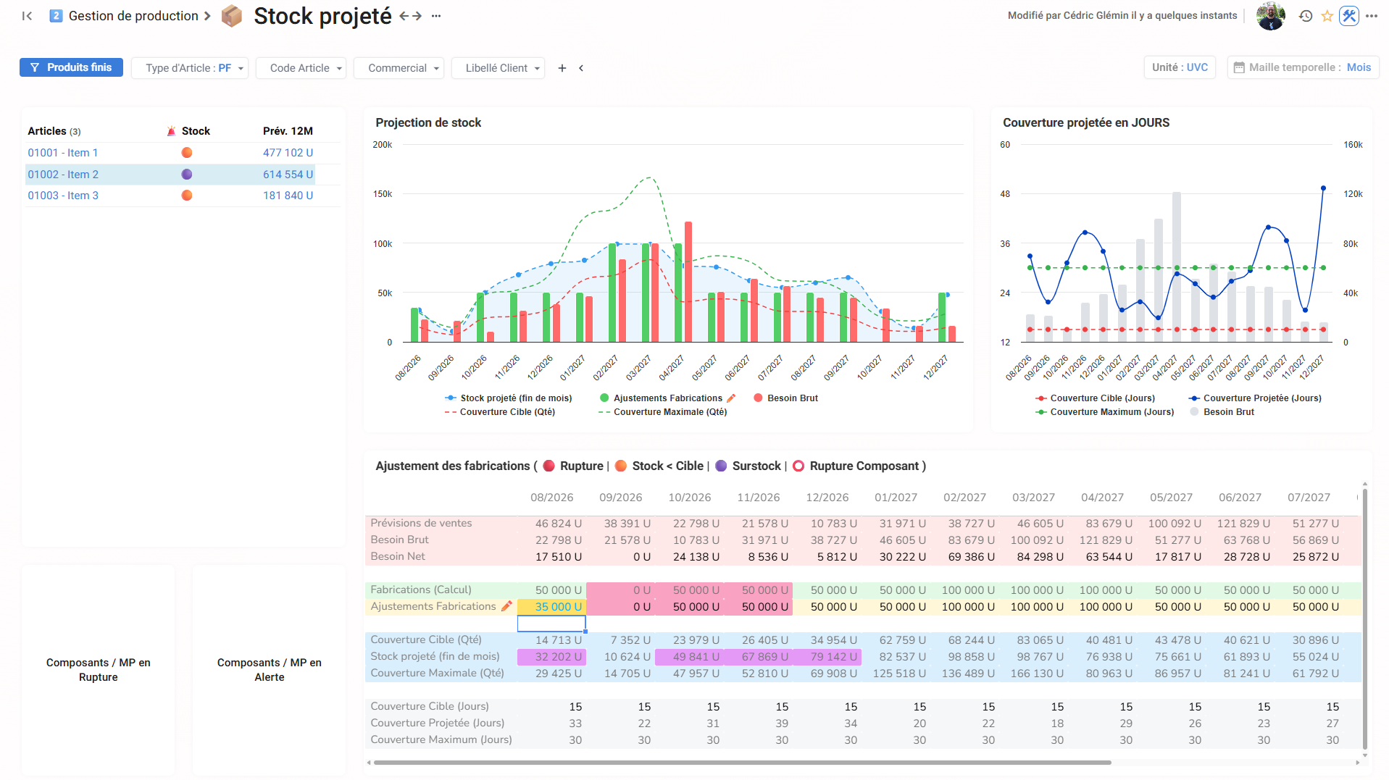
Task: Select article 01001 - Item 1
Action: (x=62, y=153)
